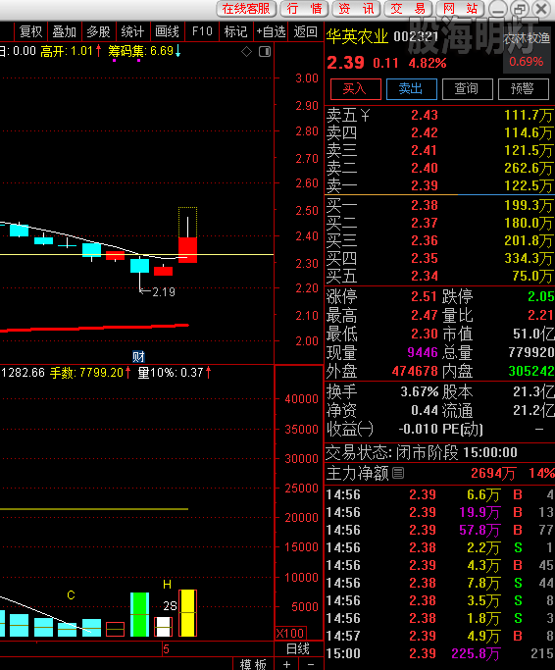Click the 外盘 value 474678
The image size is (555, 670).
(415, 371)
